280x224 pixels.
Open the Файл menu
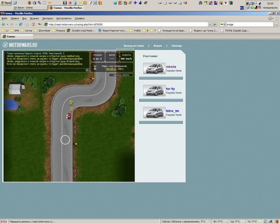coord(5,18)
